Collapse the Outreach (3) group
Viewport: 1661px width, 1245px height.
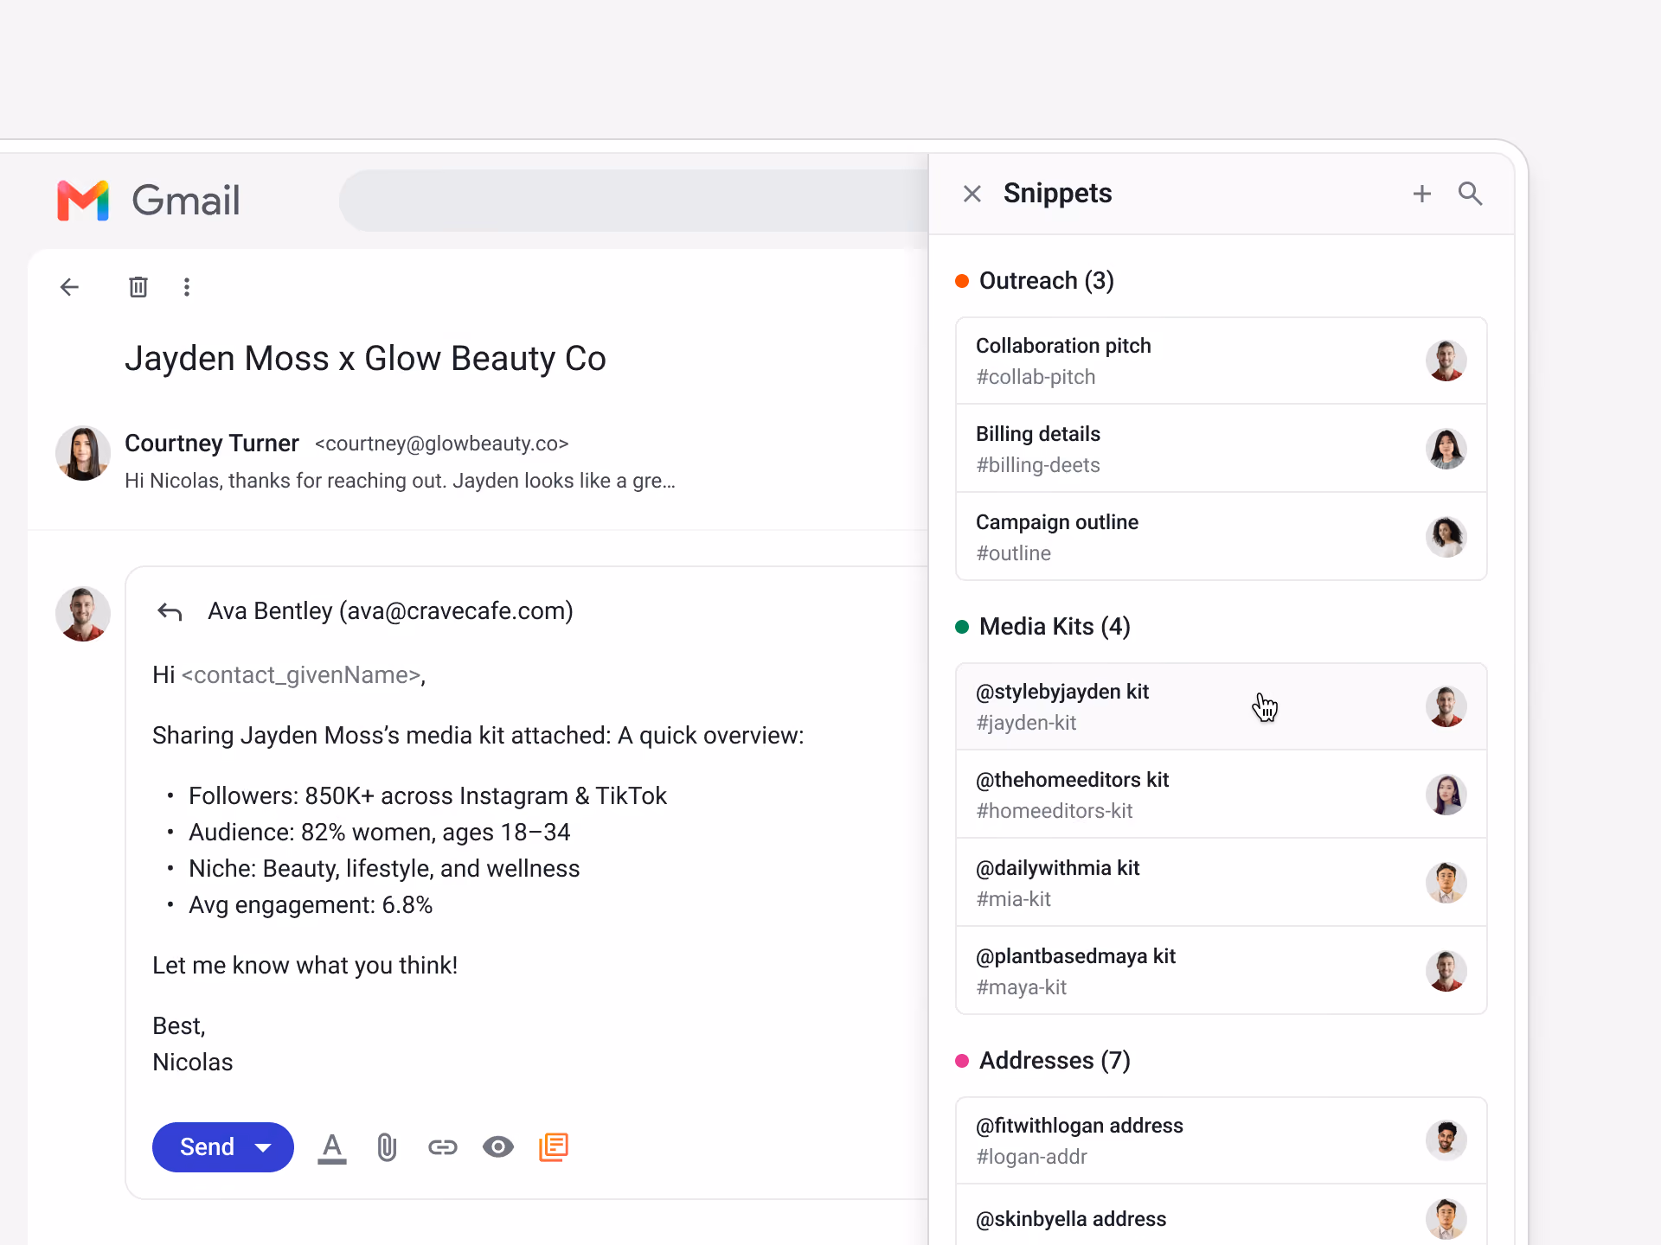coord(1035,281)
